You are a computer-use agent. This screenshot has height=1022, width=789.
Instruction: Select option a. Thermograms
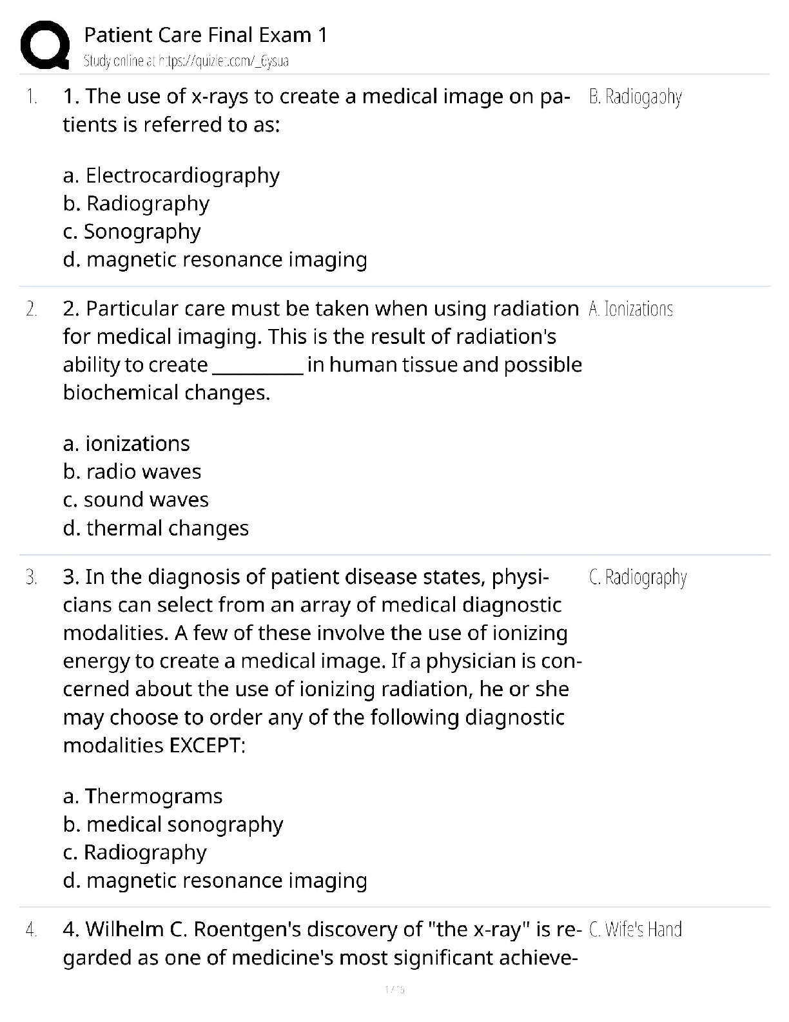coord(142,796)
